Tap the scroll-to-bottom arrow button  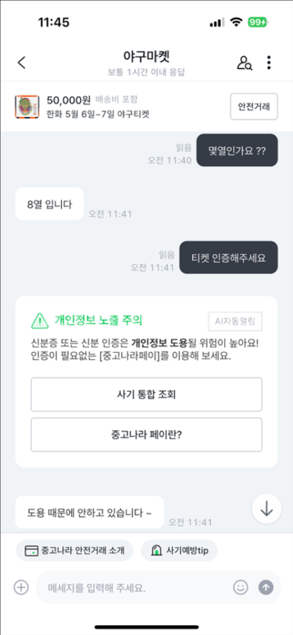click(266, 510)
